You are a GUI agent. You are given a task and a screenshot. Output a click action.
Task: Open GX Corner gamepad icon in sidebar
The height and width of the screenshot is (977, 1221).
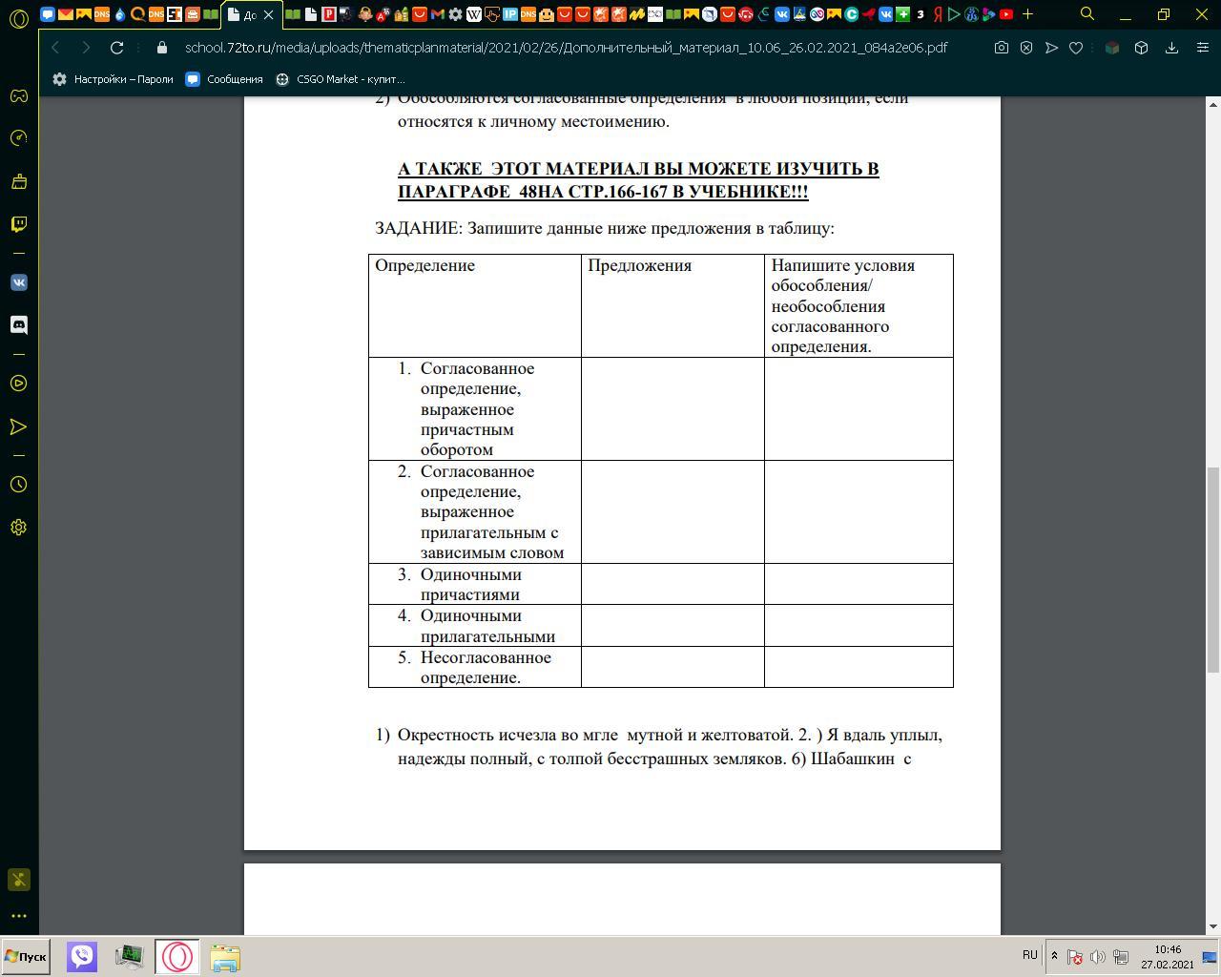pyautogui.click(x=18, y=95)
